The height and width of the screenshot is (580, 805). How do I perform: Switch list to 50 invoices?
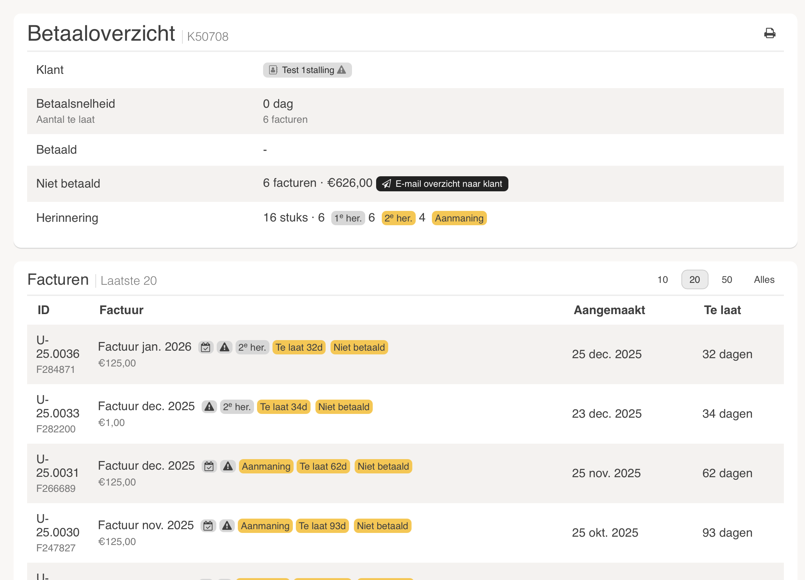pos(727,280)
